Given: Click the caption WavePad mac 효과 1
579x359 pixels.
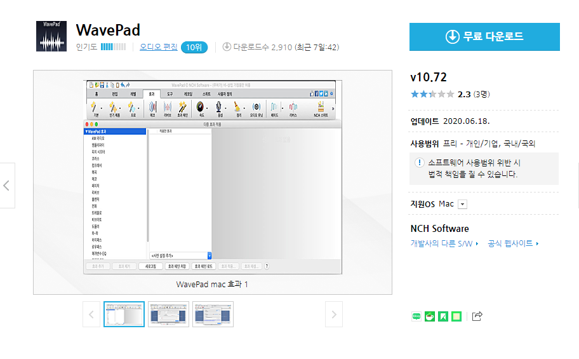Looking at the screenshot, I should pyautogui.click(x=212, y=284).
